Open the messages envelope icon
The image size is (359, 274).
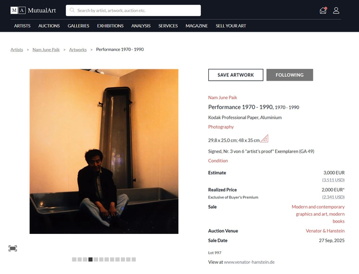pos(324,10)
